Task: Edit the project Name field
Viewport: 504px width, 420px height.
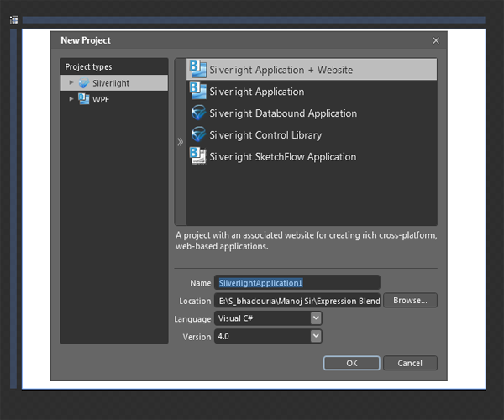Action: coord(297,283)
